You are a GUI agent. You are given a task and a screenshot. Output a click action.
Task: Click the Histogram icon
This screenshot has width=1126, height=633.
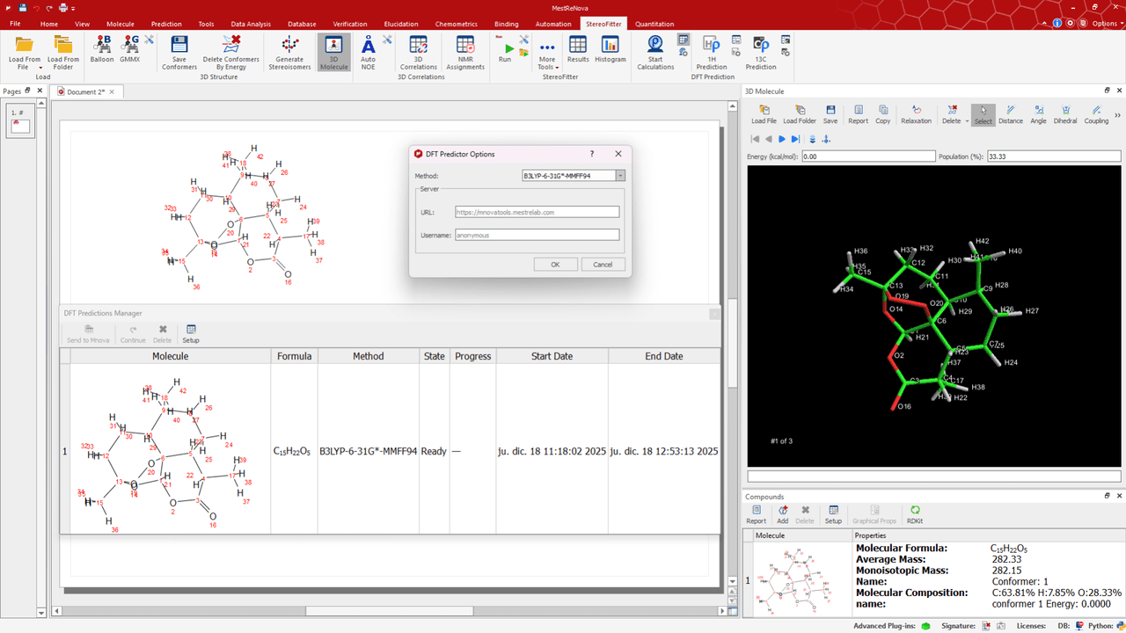coord(611,51)
